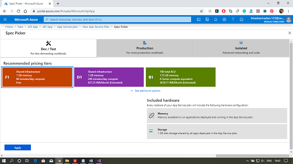This screenshot has width=293, height=164.
Task: Select the F1 free pricing tier
Action: click(x=37, y=77)
